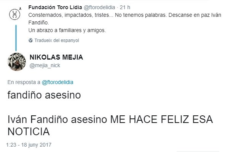
Task: Click the 'Un abrazo a familiares y amigos' line
Action: pyautogui.click(x=67, y=31)
